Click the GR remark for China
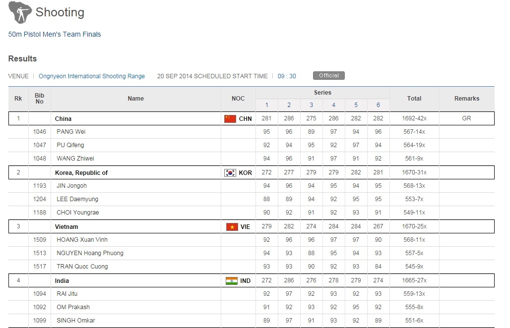Viewport: 510px width, 328px height. coord(466,118)
